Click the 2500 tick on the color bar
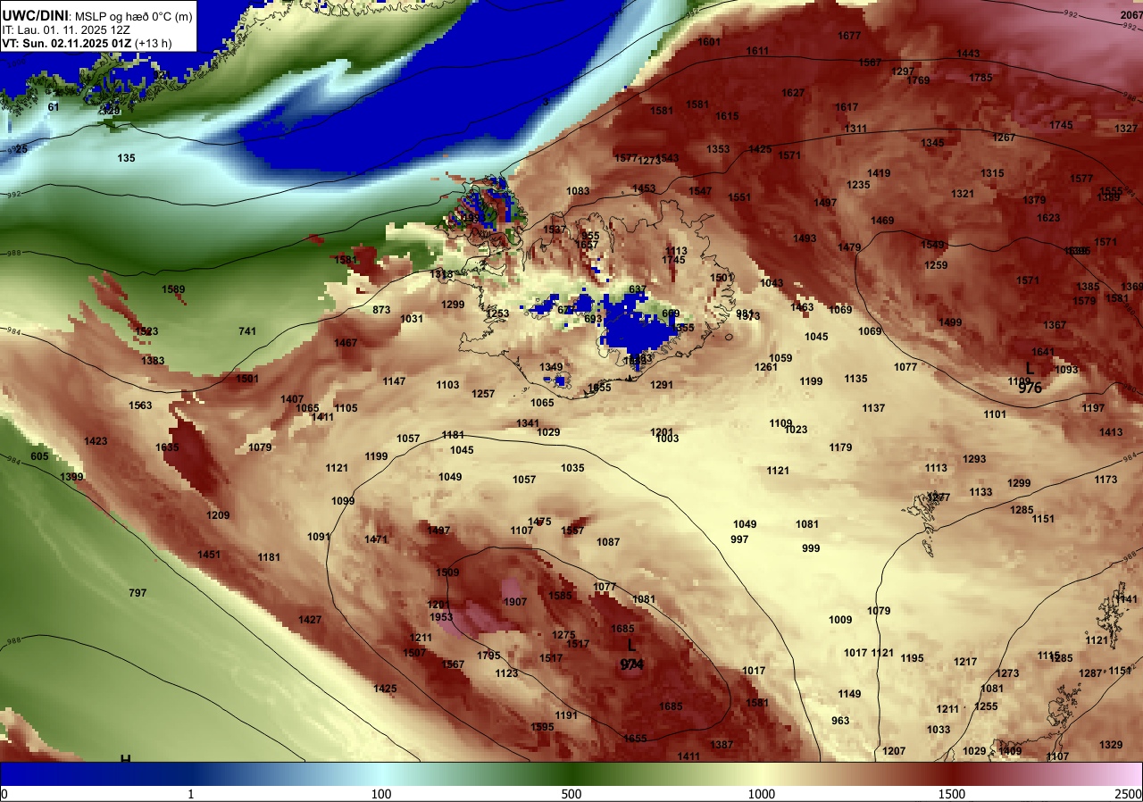This screenshot has height=802, width=1143. pyautogui.click(x=1128, y=794)
